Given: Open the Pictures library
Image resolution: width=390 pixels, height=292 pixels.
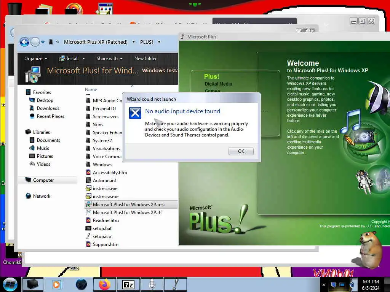Looking at the screenshot, I should point(45,156).
